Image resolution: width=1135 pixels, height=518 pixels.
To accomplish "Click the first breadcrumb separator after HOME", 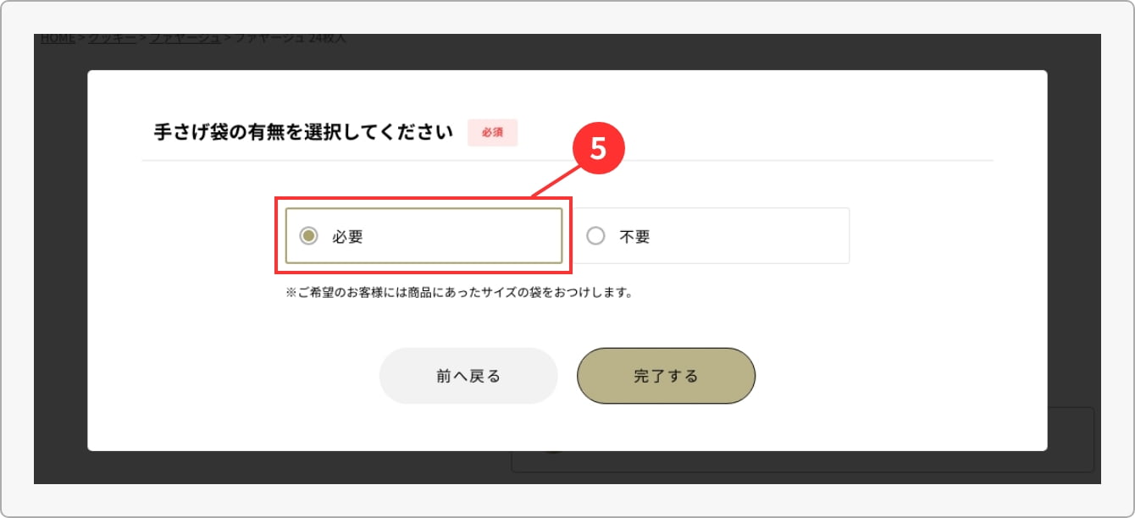I will [82, 38].
